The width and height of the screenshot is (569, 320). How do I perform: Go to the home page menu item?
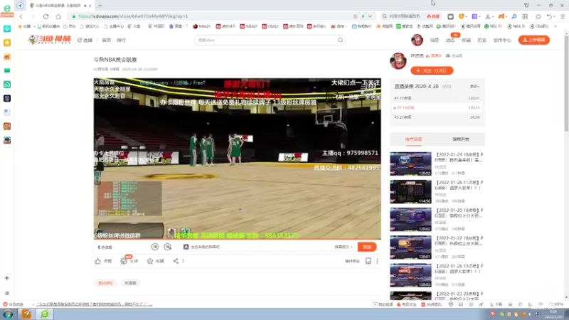(106, 41)
